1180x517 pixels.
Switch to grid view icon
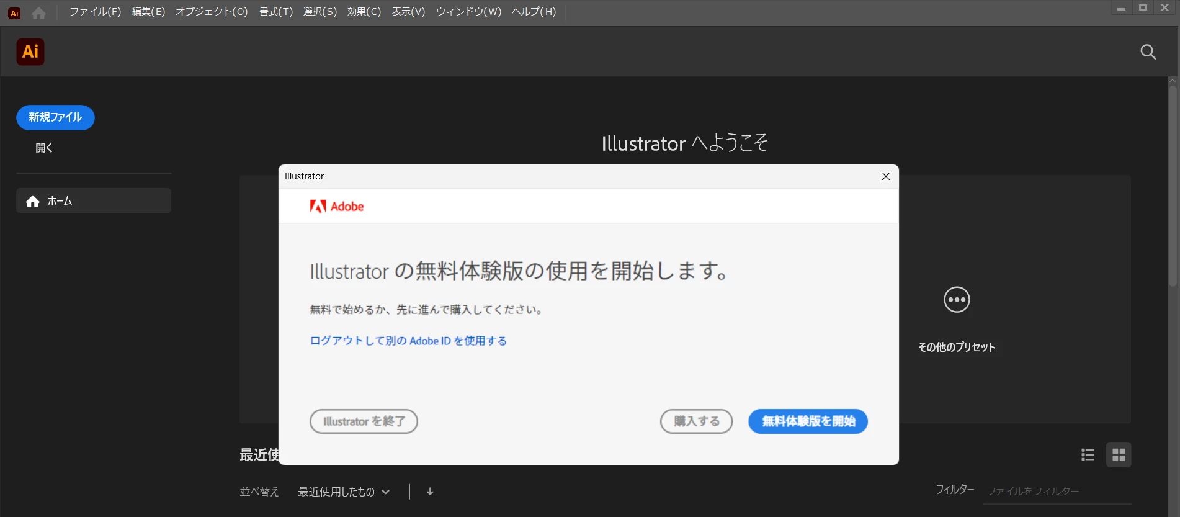[x=1119, y=455]
